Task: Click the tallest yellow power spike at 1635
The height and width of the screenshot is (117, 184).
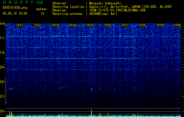Action: tap(91, 113)
